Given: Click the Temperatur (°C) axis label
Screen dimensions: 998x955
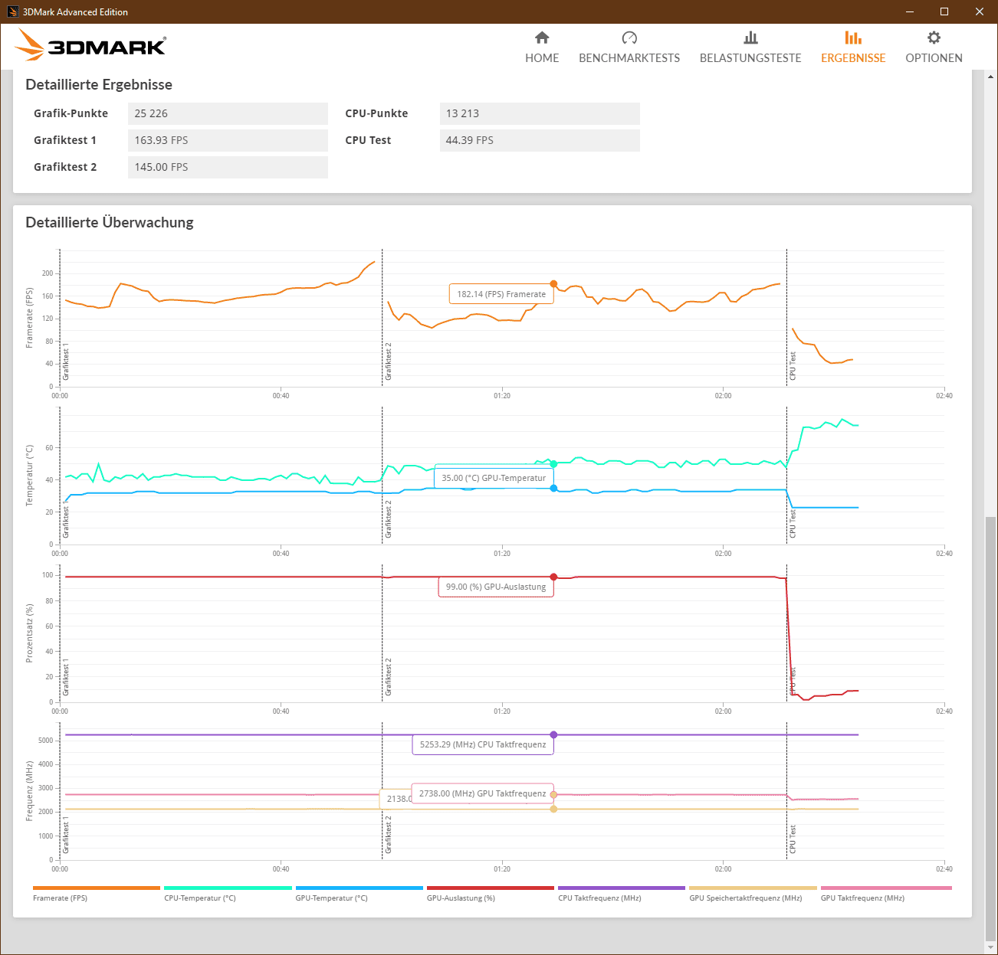Looking at the screenshot, I should (x=29, y=476).
